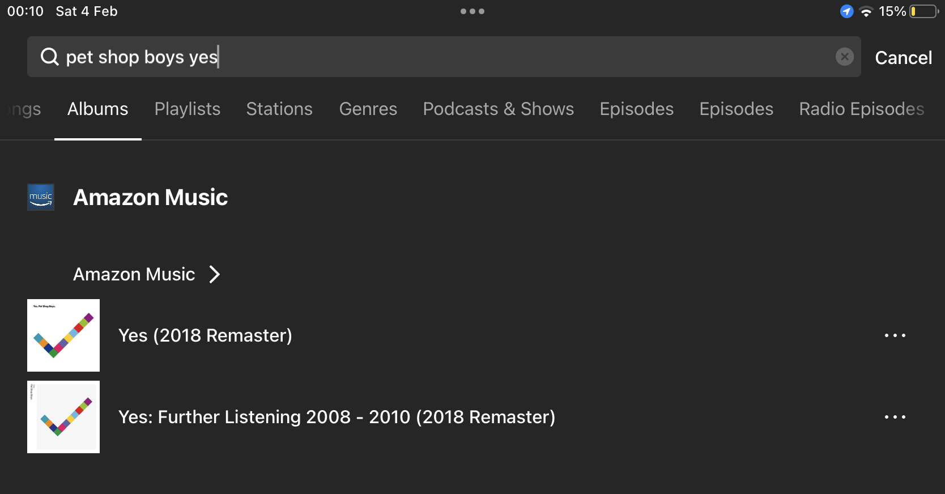Switch to the Podcasts & Shows tab

point(499,109)
